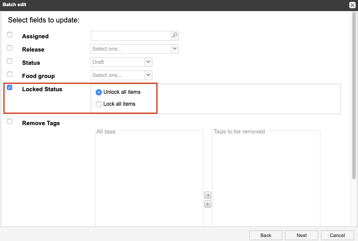Screen dimensions: 358x241
Task: Click the Next button
Action: coord(301,235)
